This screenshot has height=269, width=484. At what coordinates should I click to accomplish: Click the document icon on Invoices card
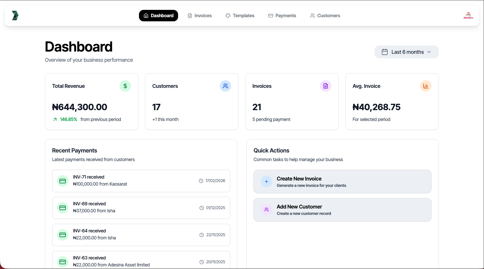pyautogui.click(x=326, y=86)
